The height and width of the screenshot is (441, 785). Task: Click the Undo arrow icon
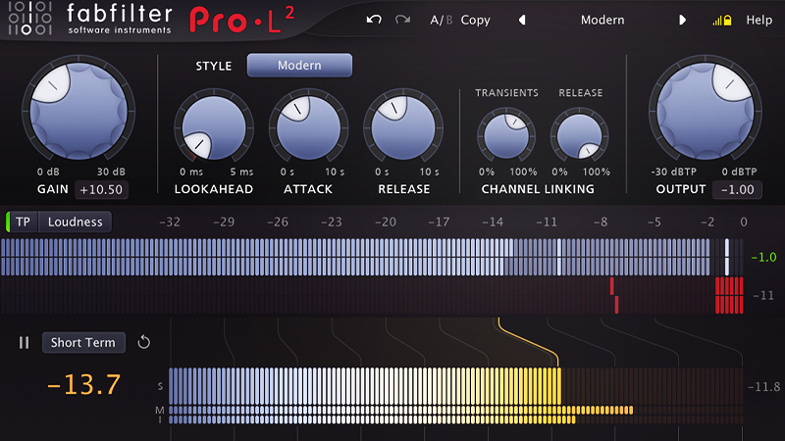(x=374, y=20)
